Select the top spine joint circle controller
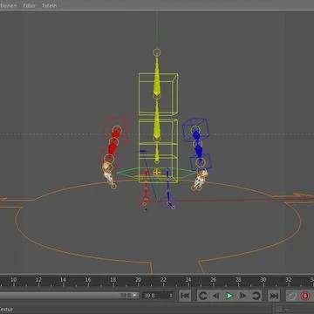The width and height of the screenshot is (314, 314). [157, 52]
